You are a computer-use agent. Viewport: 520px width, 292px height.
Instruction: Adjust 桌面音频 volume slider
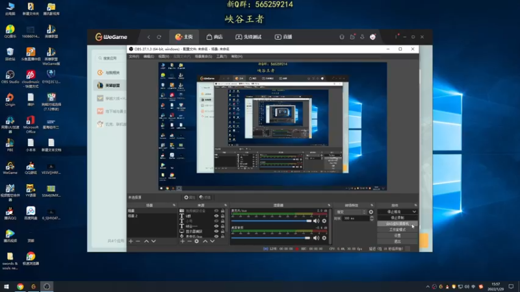[270, 237]
